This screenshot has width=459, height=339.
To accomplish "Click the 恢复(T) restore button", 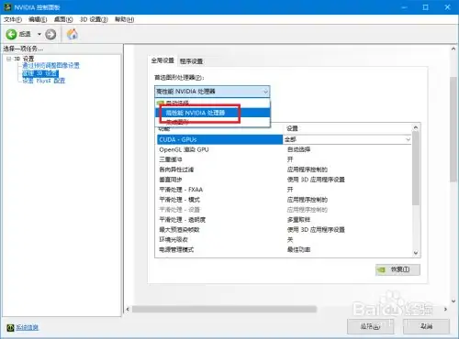I will [397, 269].
